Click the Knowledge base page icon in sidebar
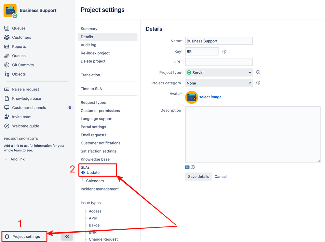Image resolution: width=325 pixels, height=242 pixels. tap(7, 98)
